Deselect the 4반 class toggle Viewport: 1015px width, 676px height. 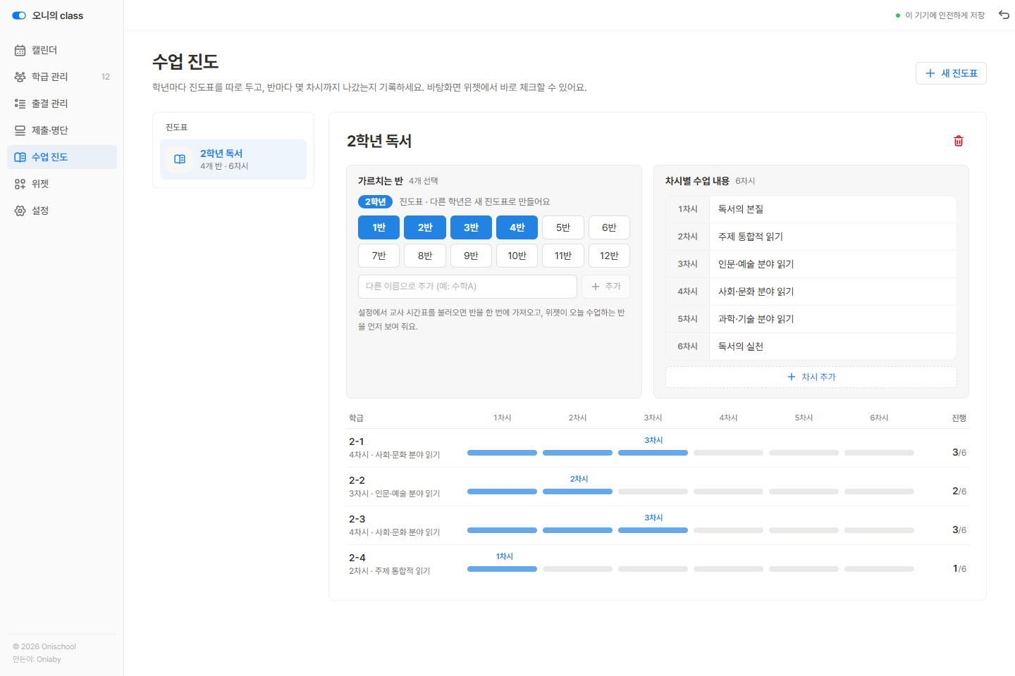517,227
